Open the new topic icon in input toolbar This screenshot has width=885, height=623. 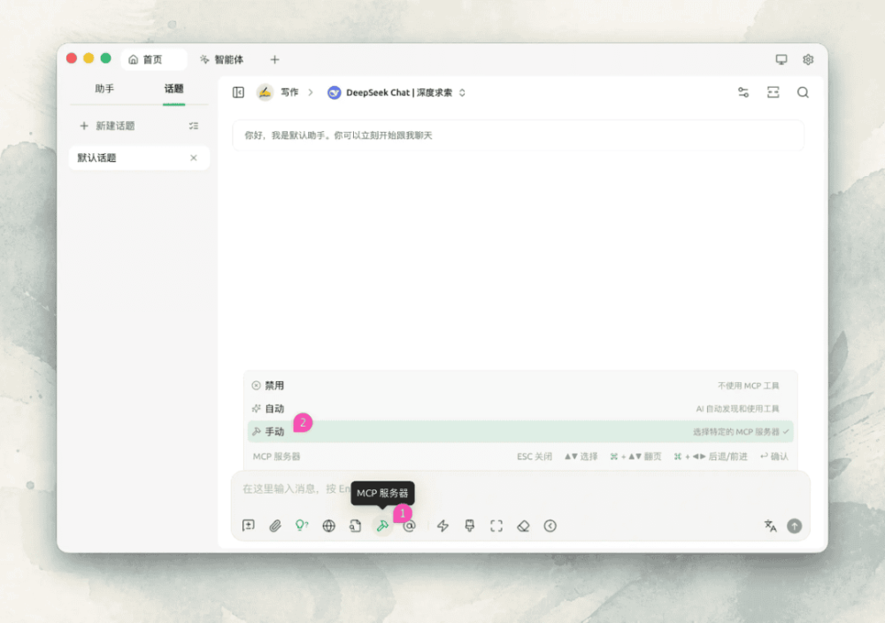(x=249, y=526)
